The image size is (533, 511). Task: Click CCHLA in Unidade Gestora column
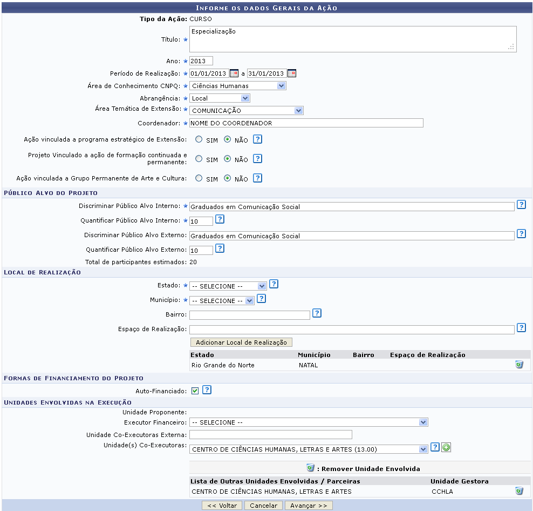tap(442, 492)
